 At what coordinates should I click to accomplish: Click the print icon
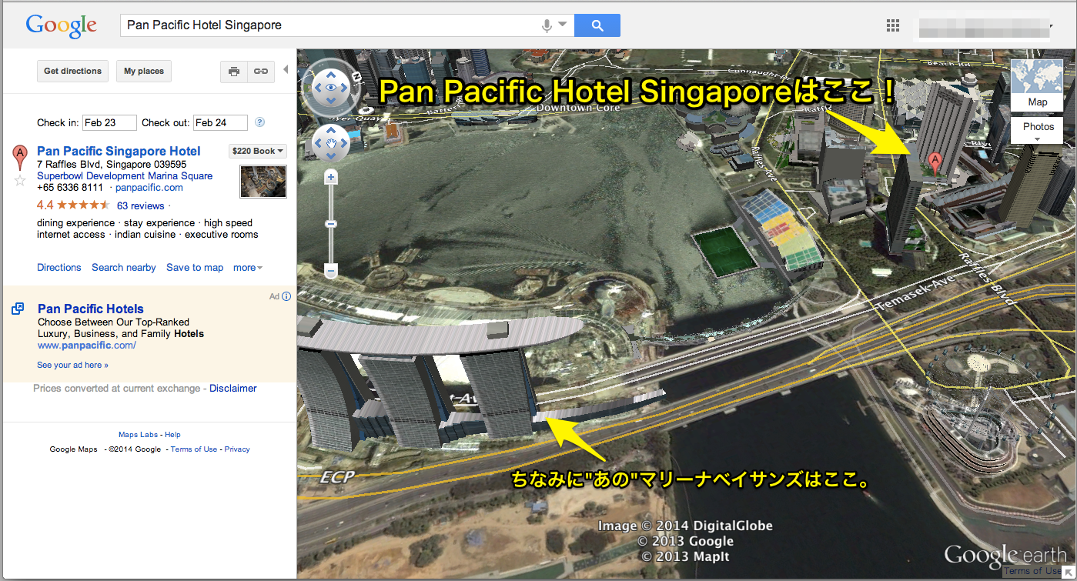tap(233, 71)
